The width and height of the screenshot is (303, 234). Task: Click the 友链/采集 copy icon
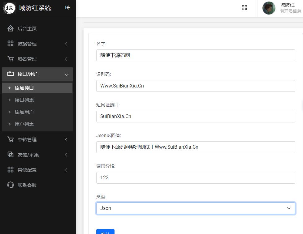[x=11, y=155]
